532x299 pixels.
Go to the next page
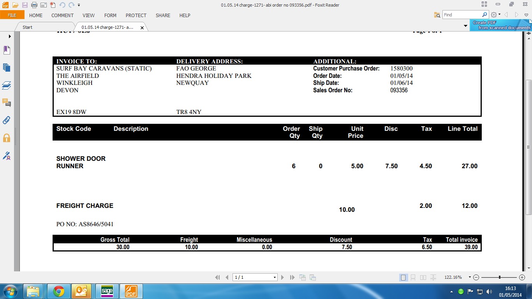click(283, 278)
